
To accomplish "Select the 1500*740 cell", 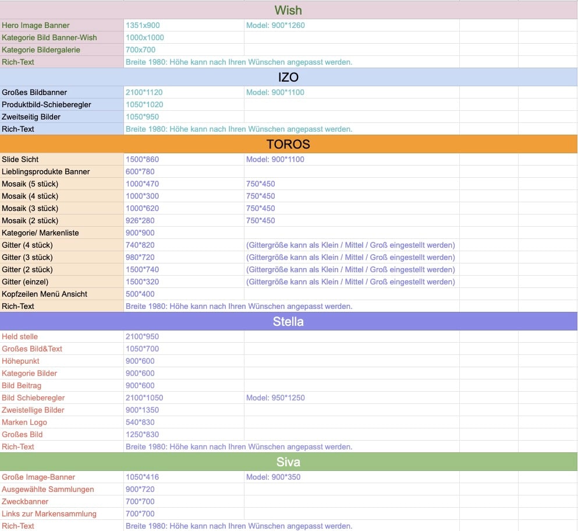I will (x=183, y=269).
